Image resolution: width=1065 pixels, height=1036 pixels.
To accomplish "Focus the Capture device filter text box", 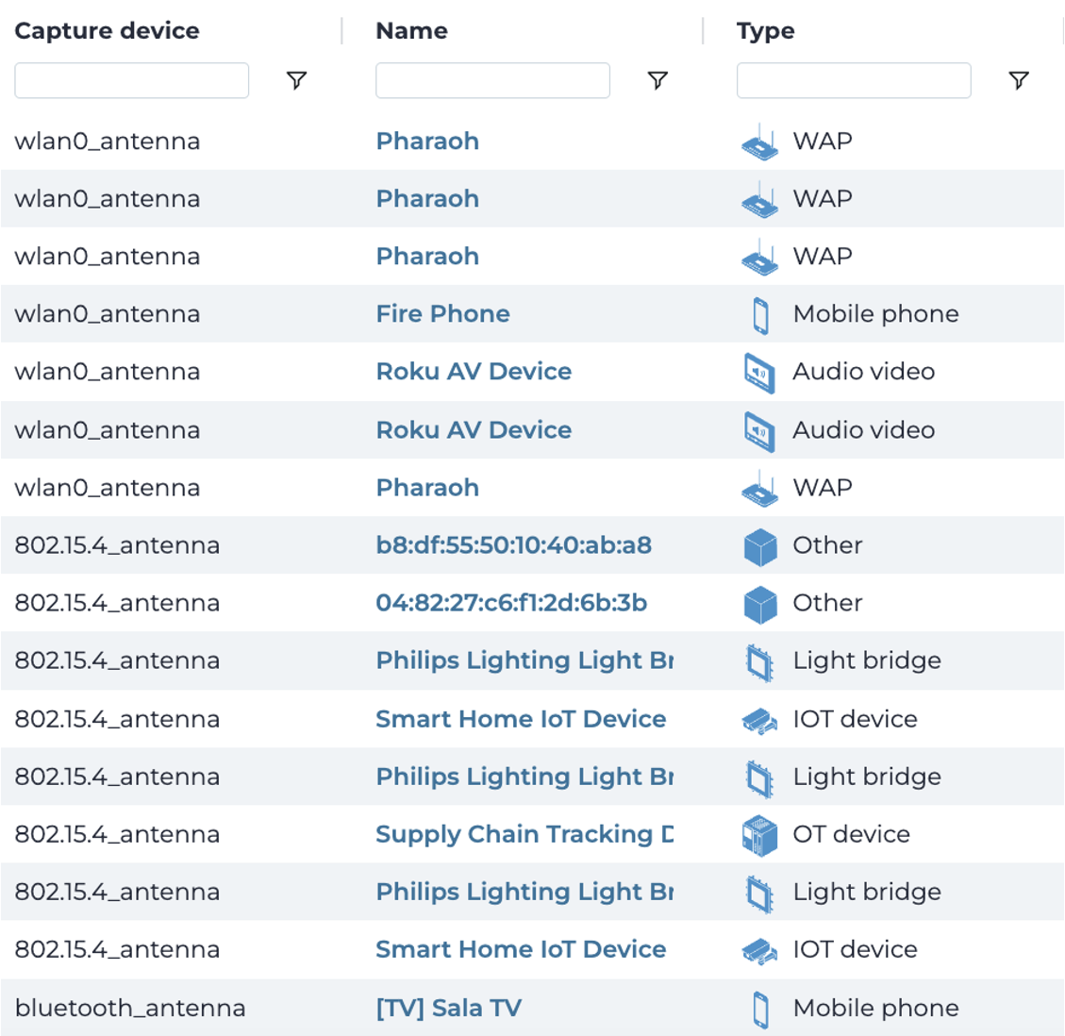I will (132, 81).
